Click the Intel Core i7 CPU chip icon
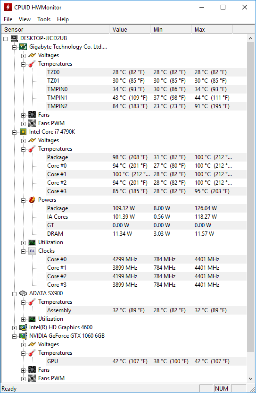This screenshot has height=393, width=256. pos(23,132)
